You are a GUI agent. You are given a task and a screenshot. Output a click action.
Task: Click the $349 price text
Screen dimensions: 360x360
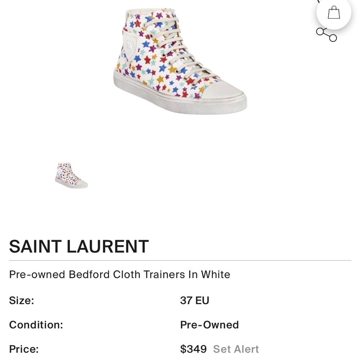click(x=193, y=349)
